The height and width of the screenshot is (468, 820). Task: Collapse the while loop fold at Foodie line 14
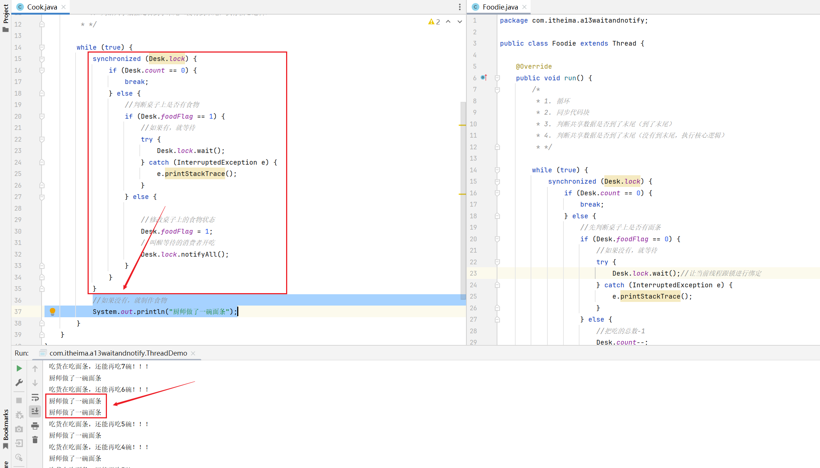click(x=497, y=170)
